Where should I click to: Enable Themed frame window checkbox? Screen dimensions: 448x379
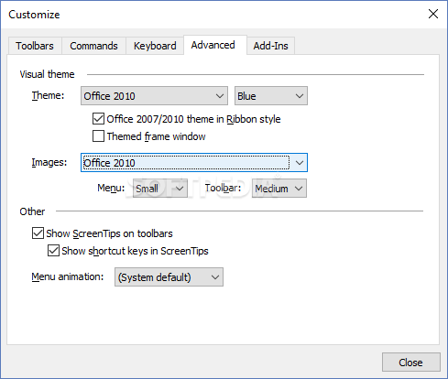[x=98, y=136]
